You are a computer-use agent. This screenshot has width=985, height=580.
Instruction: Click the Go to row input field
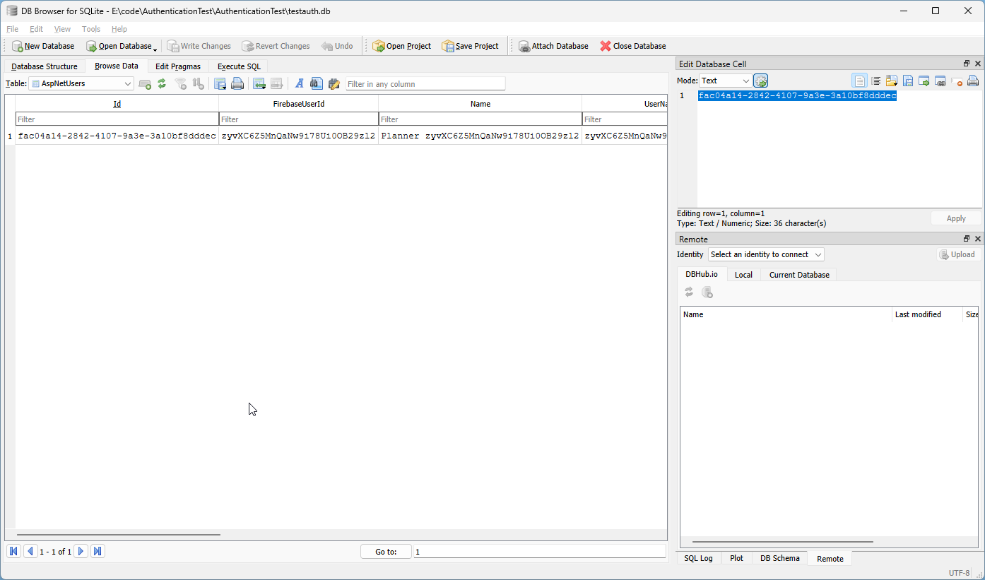(x=539, y=551)
